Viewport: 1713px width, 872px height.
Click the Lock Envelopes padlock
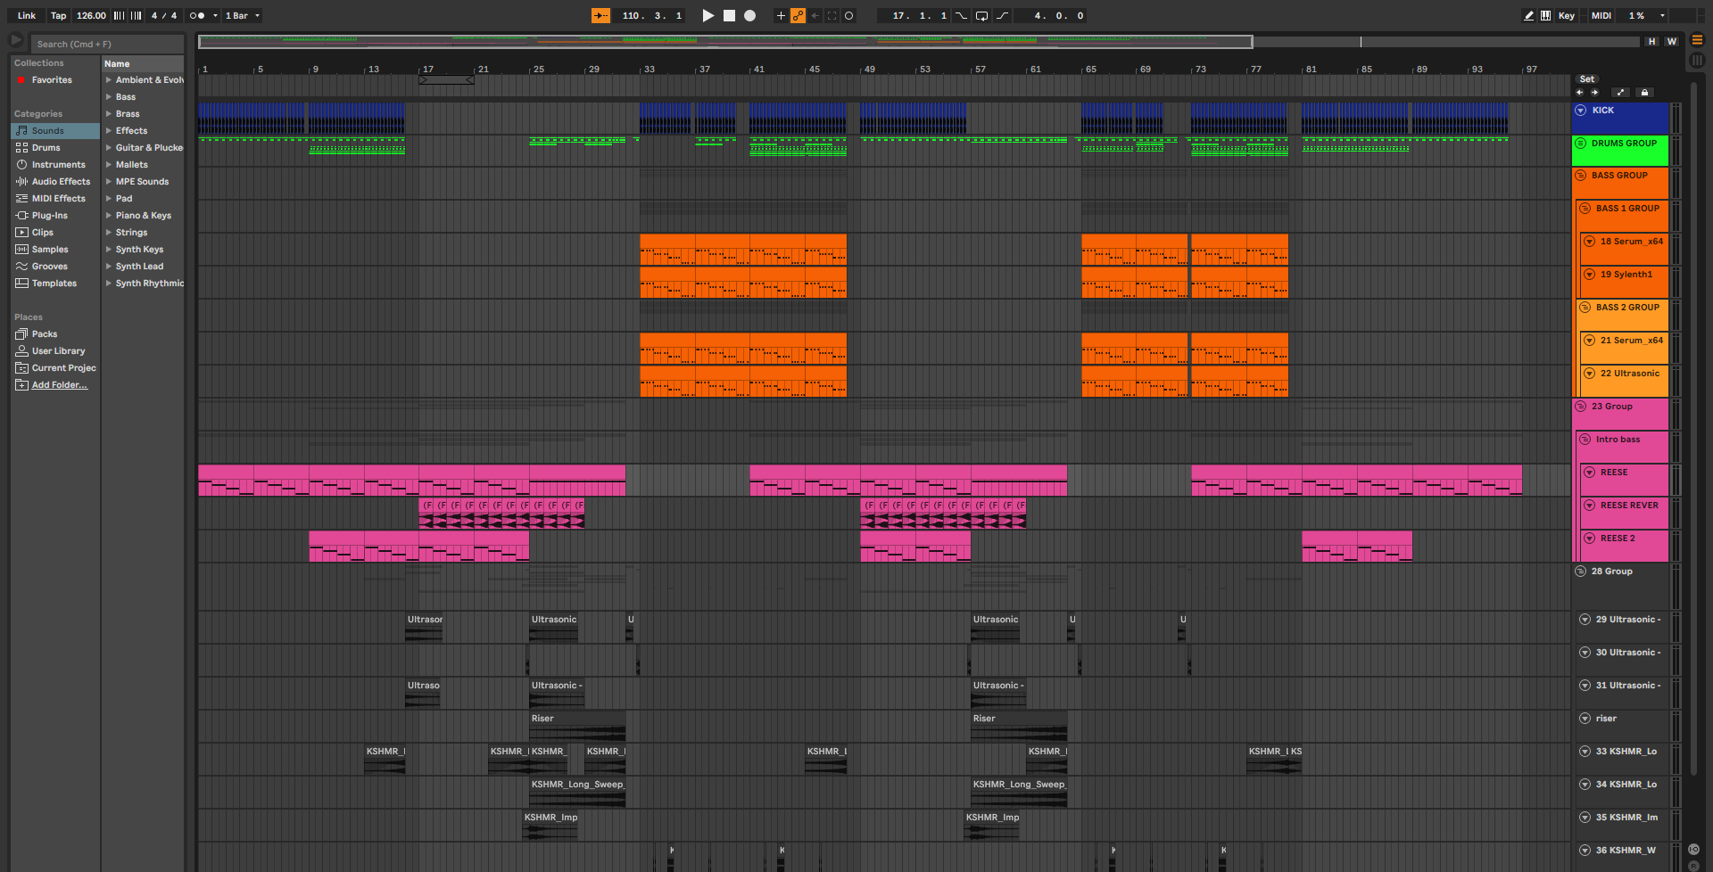pyautogui.click(x=1644, y=92)
